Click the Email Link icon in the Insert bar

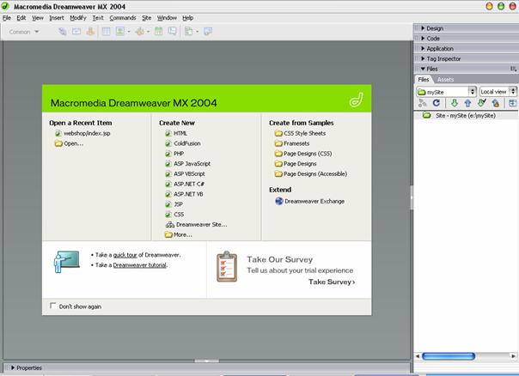coord(76,32)
